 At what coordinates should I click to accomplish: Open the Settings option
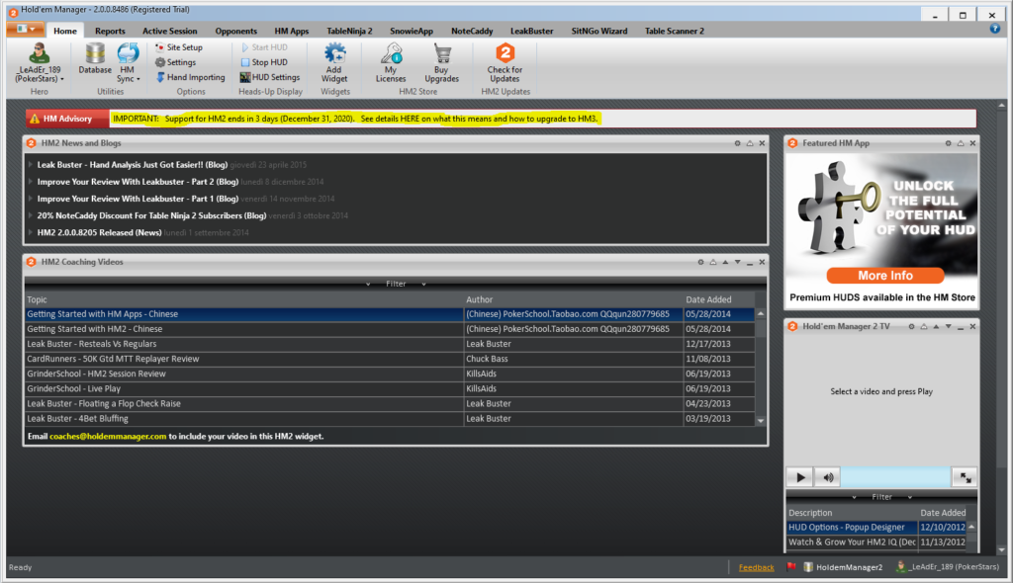(175, 62)
